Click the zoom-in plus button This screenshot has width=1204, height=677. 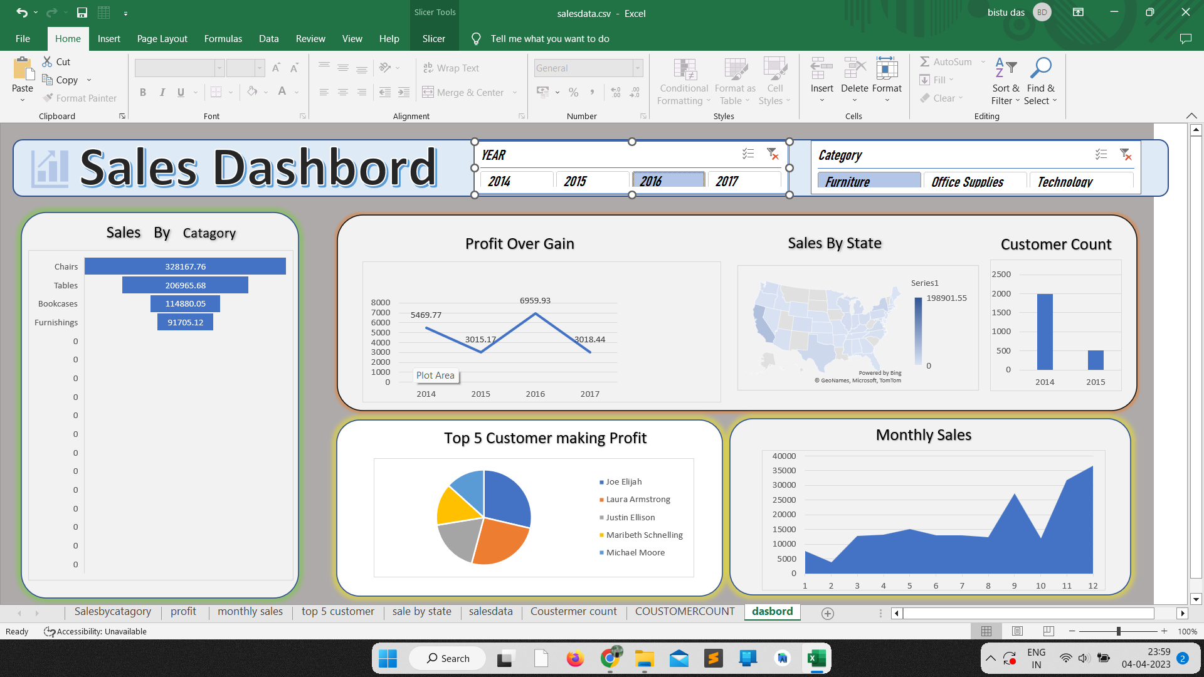pyautogui.click(x=1164, y=631)
